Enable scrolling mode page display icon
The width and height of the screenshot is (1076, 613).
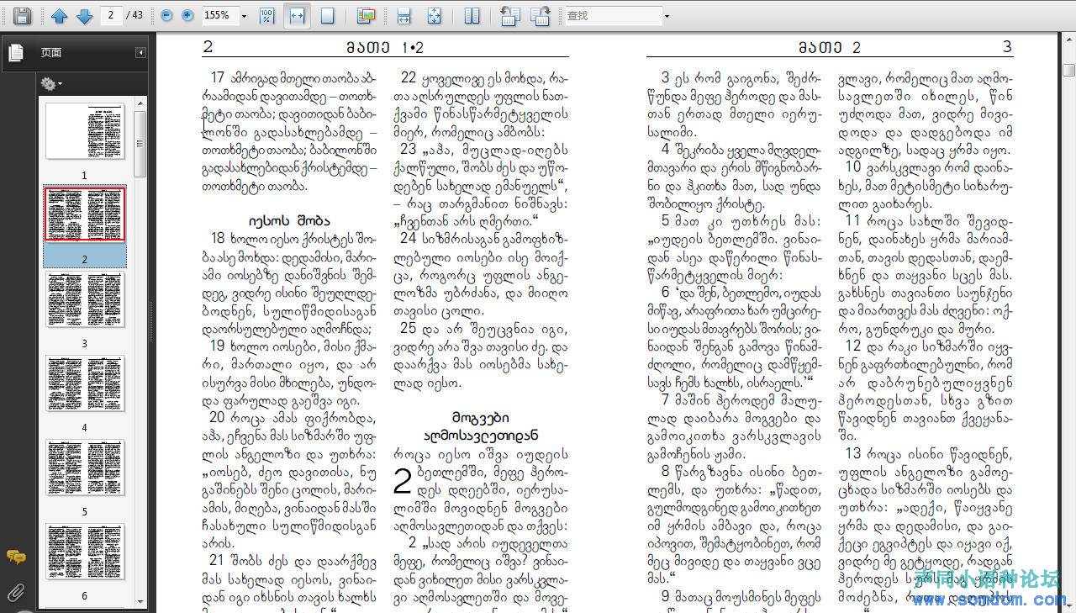pyautogui.click(x=404, y=15)
